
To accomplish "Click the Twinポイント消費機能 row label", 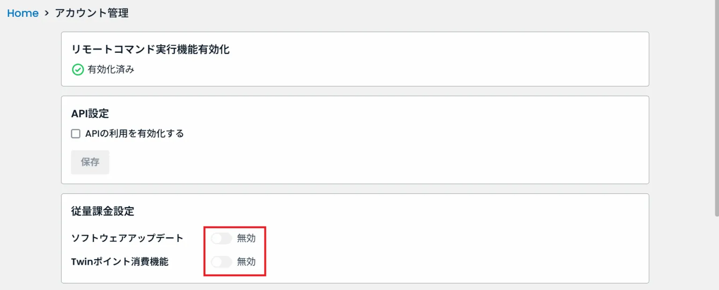I will tap(120, 262).
